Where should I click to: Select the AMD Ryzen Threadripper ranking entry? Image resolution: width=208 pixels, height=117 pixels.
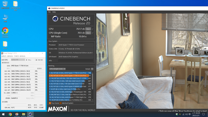tap(70, 92)
